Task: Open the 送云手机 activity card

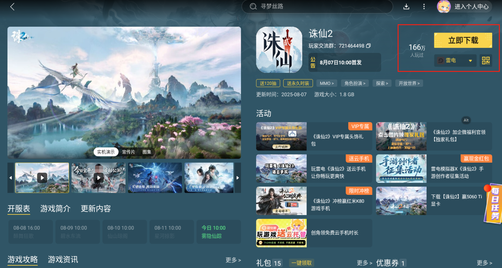Action: click(314, 169)
